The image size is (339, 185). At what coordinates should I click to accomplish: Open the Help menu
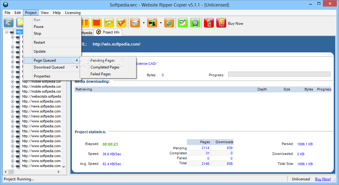(x=57, y=13)
